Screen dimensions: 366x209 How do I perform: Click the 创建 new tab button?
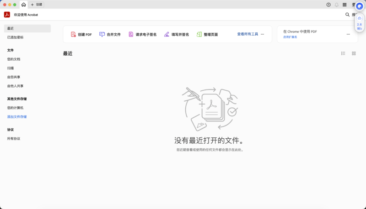(37, 5)
